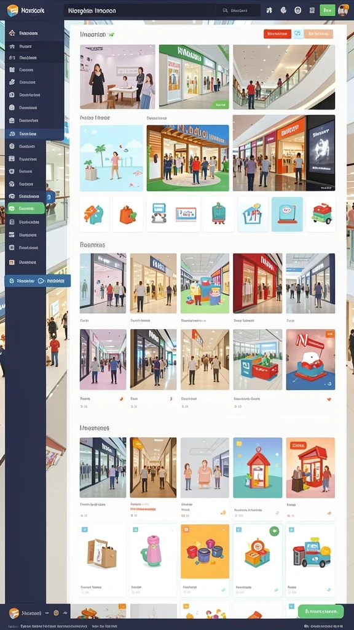Screen dimensions: 354x630
Task: Click the red button in the content header
Action: (277, 34)
